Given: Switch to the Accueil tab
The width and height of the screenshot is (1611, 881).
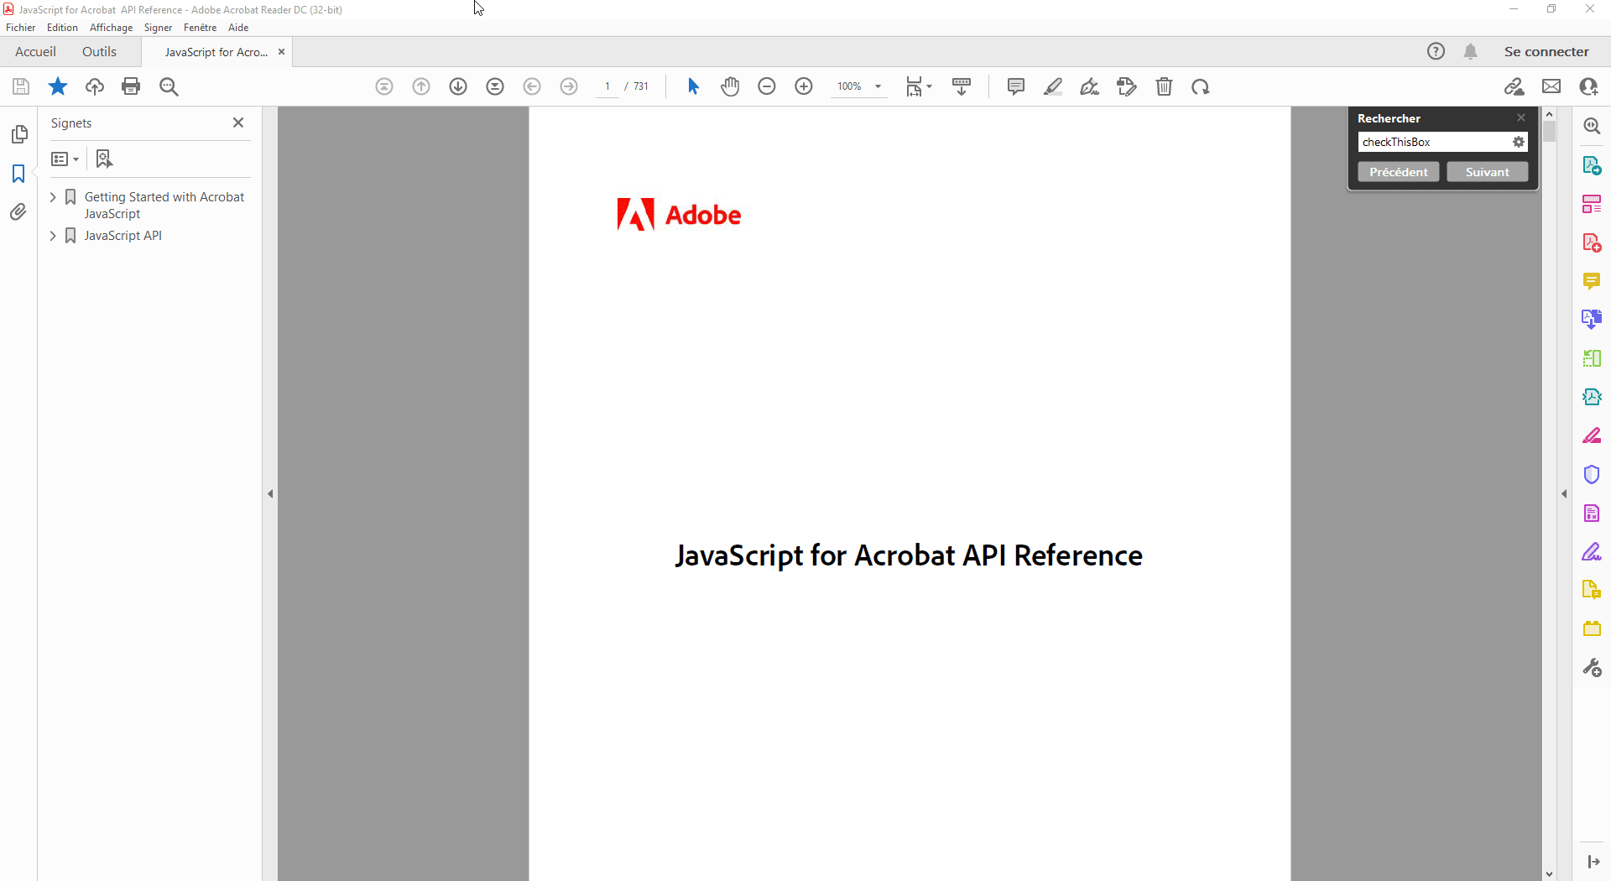Looking at the screenshot, I should (x=35, y=51).
